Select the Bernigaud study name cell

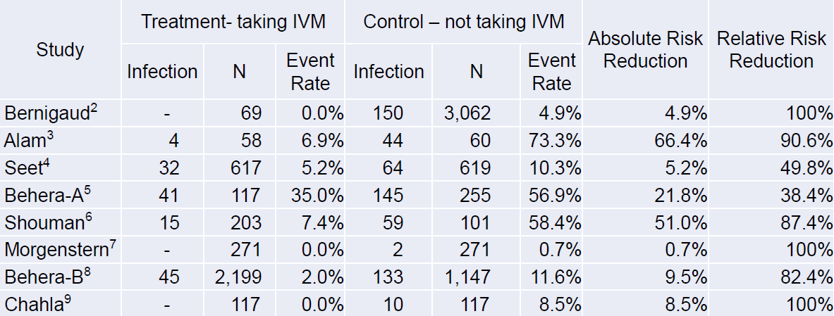(53, 113)
